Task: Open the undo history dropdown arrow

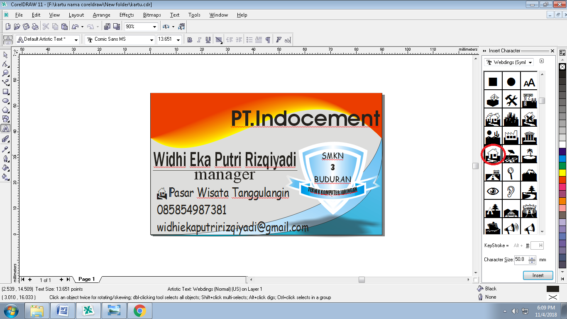Action: (82, 27)
